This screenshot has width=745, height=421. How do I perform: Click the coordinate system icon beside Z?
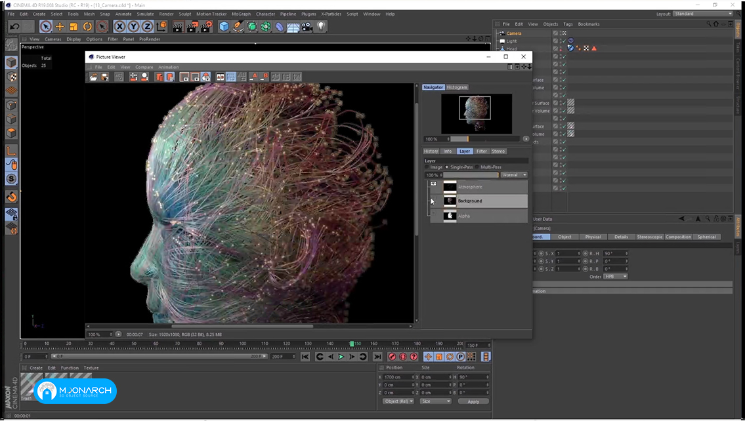[x=162, y=27]
